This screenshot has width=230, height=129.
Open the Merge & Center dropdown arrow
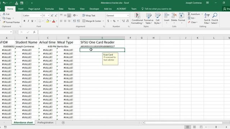(x=103, y=21)
